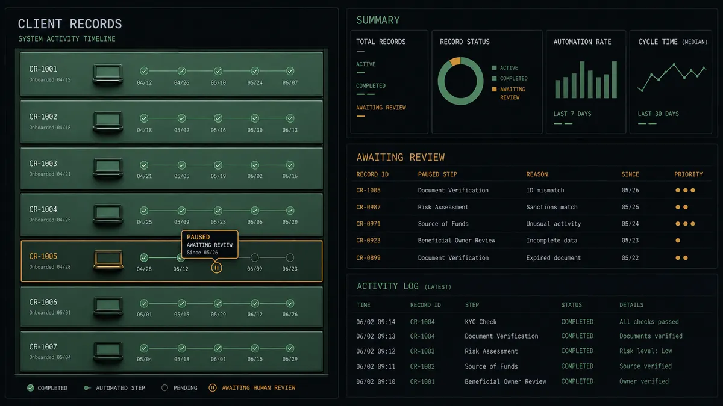Click the CR-1007 drawer handle icon
The height and width of the screenshot is (406, 723).
click(x=108, y=351)
